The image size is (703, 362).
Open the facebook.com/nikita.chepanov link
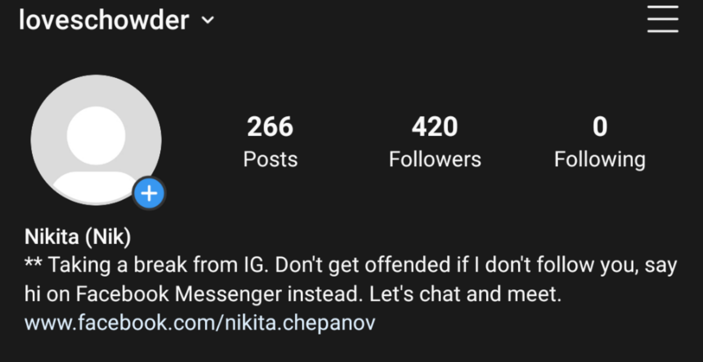pyautogui.click(x=200, y=323)
